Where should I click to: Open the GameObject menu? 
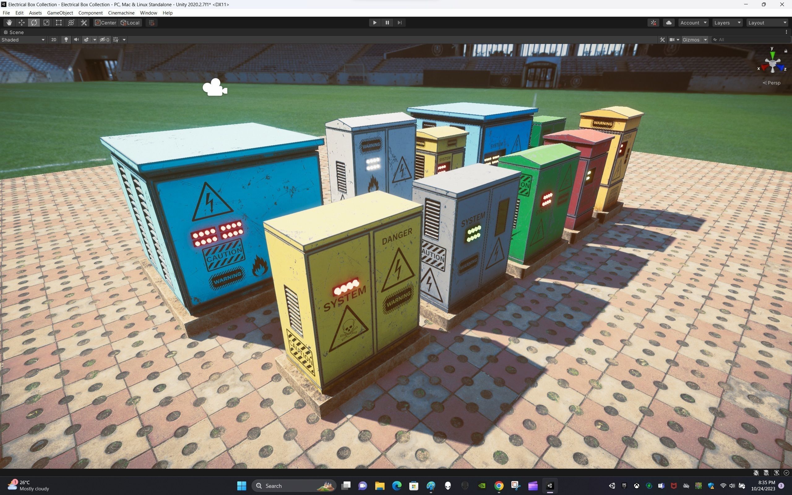pos(60,13)
